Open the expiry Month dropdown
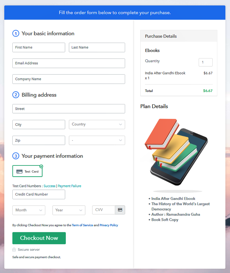This screenshot has height=273, width=230. (x=29, y=210)
